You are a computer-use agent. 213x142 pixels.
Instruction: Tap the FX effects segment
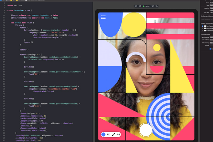108,135
